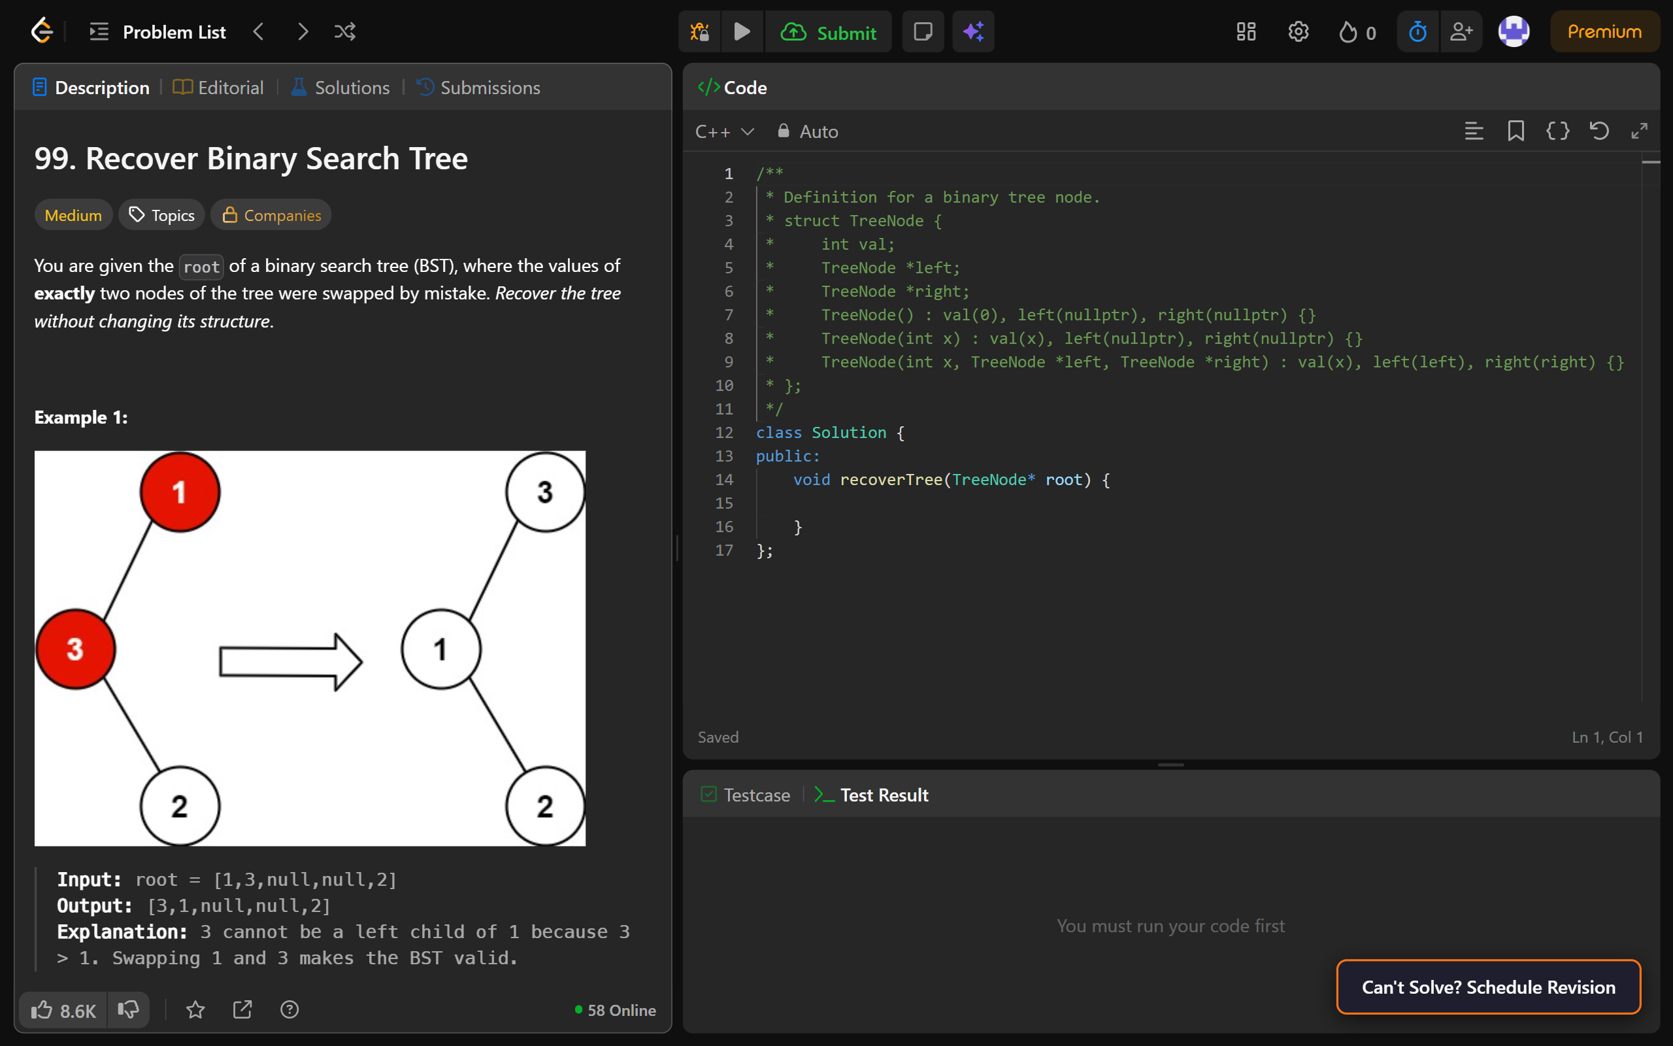
Task: Dislike the problem with thumbs-down icon
Action: pos(129,1010)
